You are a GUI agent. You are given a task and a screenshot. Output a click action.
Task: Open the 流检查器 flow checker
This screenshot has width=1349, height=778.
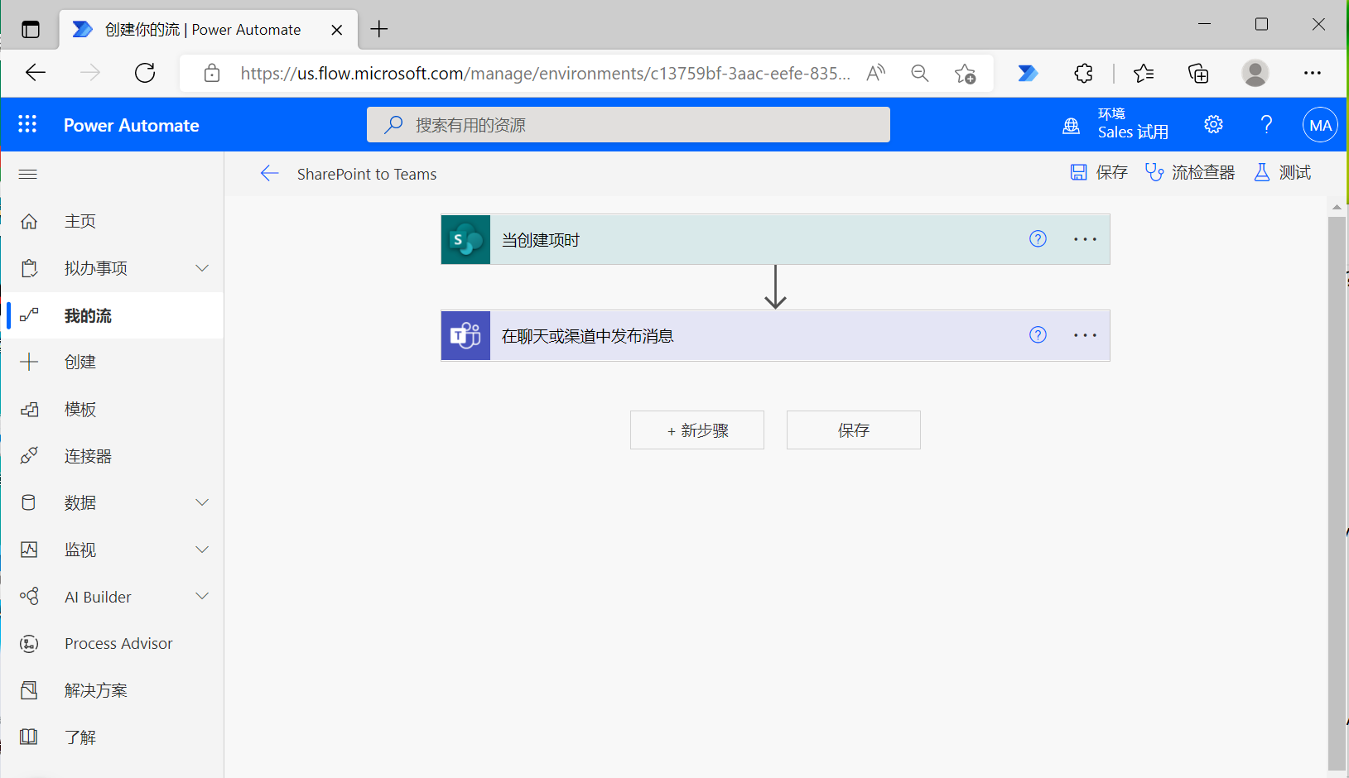1190,172
